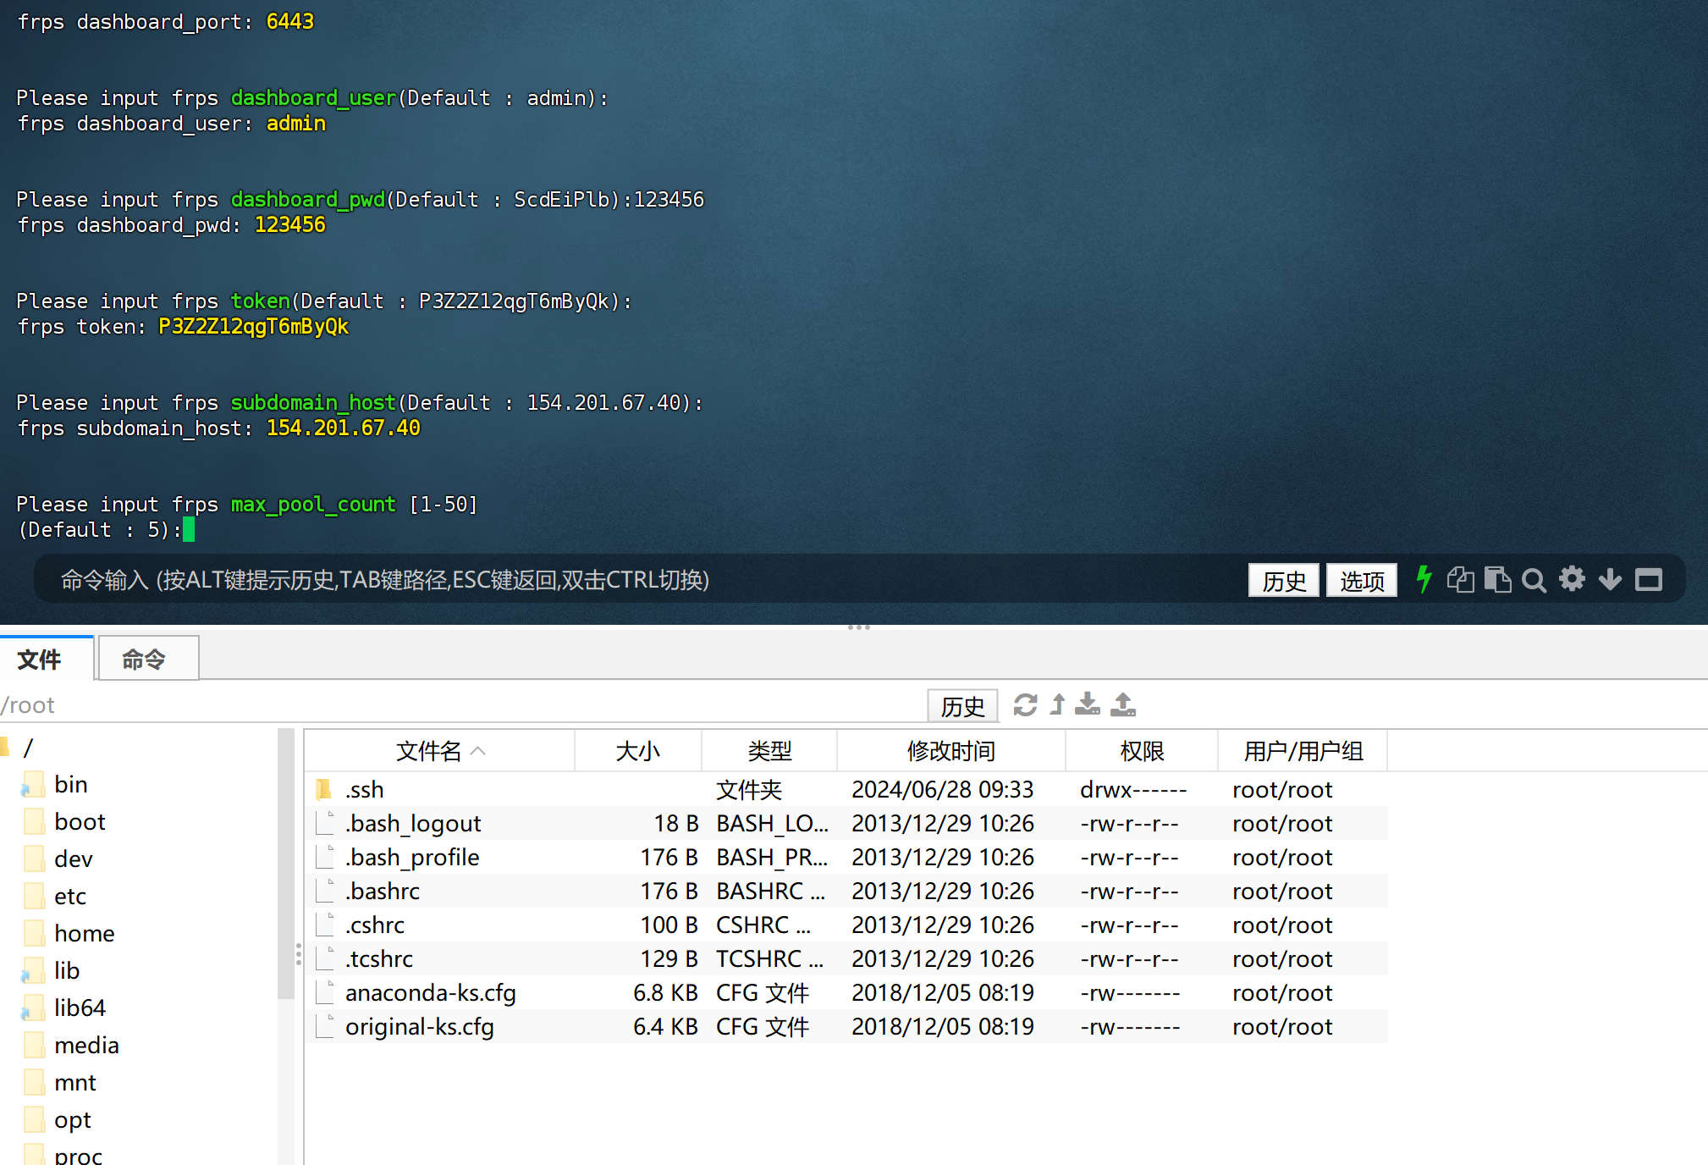Click the paste icon in the terminal toolbar
This screenshot has height=1165, width=1708.
tap(1498, 580)
